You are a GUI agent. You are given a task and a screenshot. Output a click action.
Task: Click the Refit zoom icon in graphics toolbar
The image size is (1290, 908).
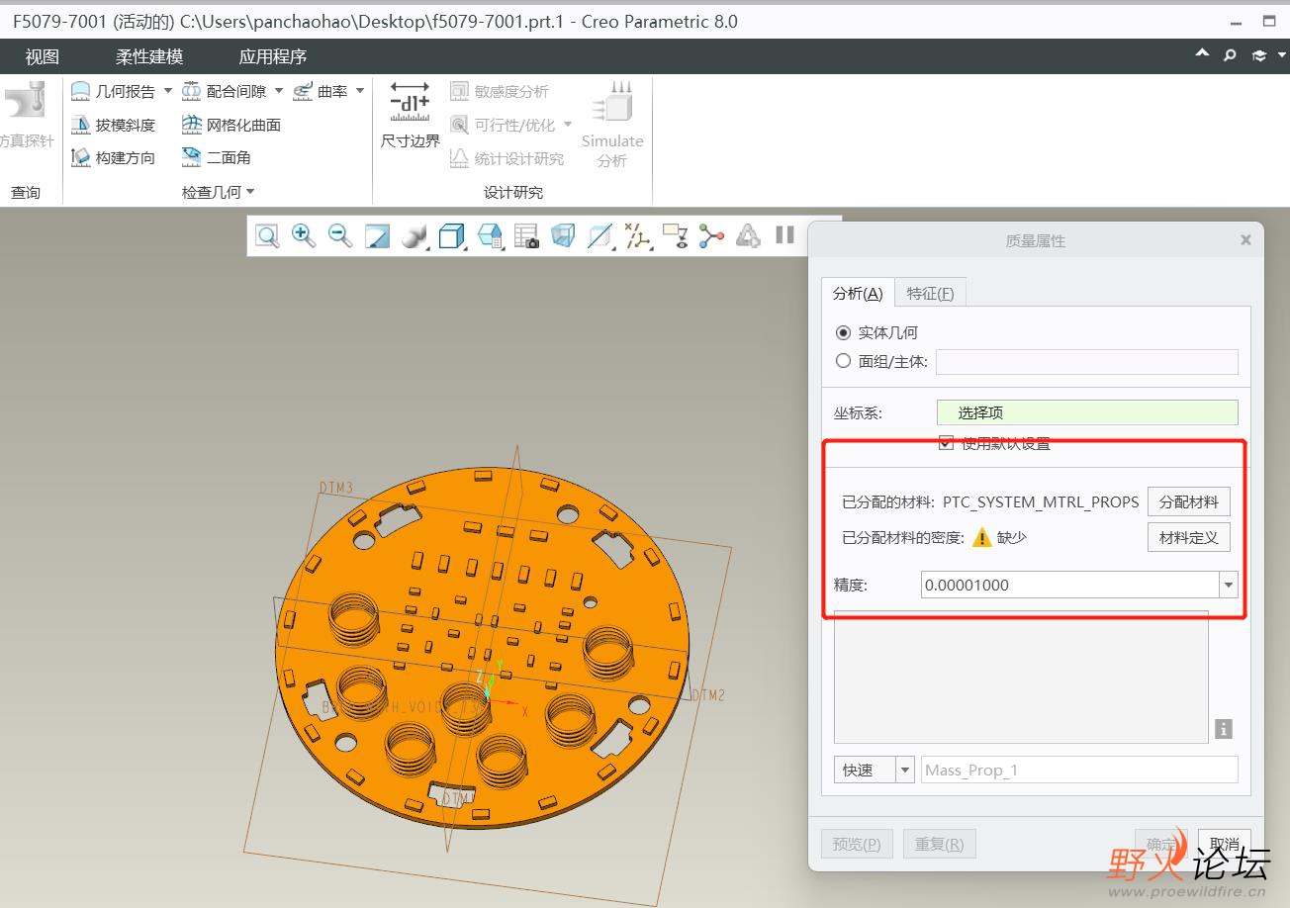click(x=267, y=235)
